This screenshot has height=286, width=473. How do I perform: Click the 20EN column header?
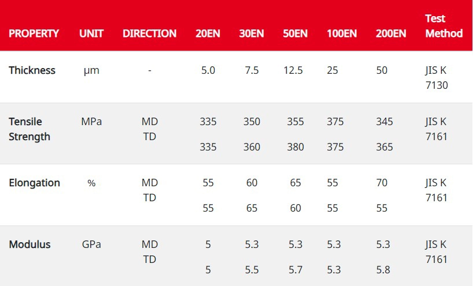(208, 33)
